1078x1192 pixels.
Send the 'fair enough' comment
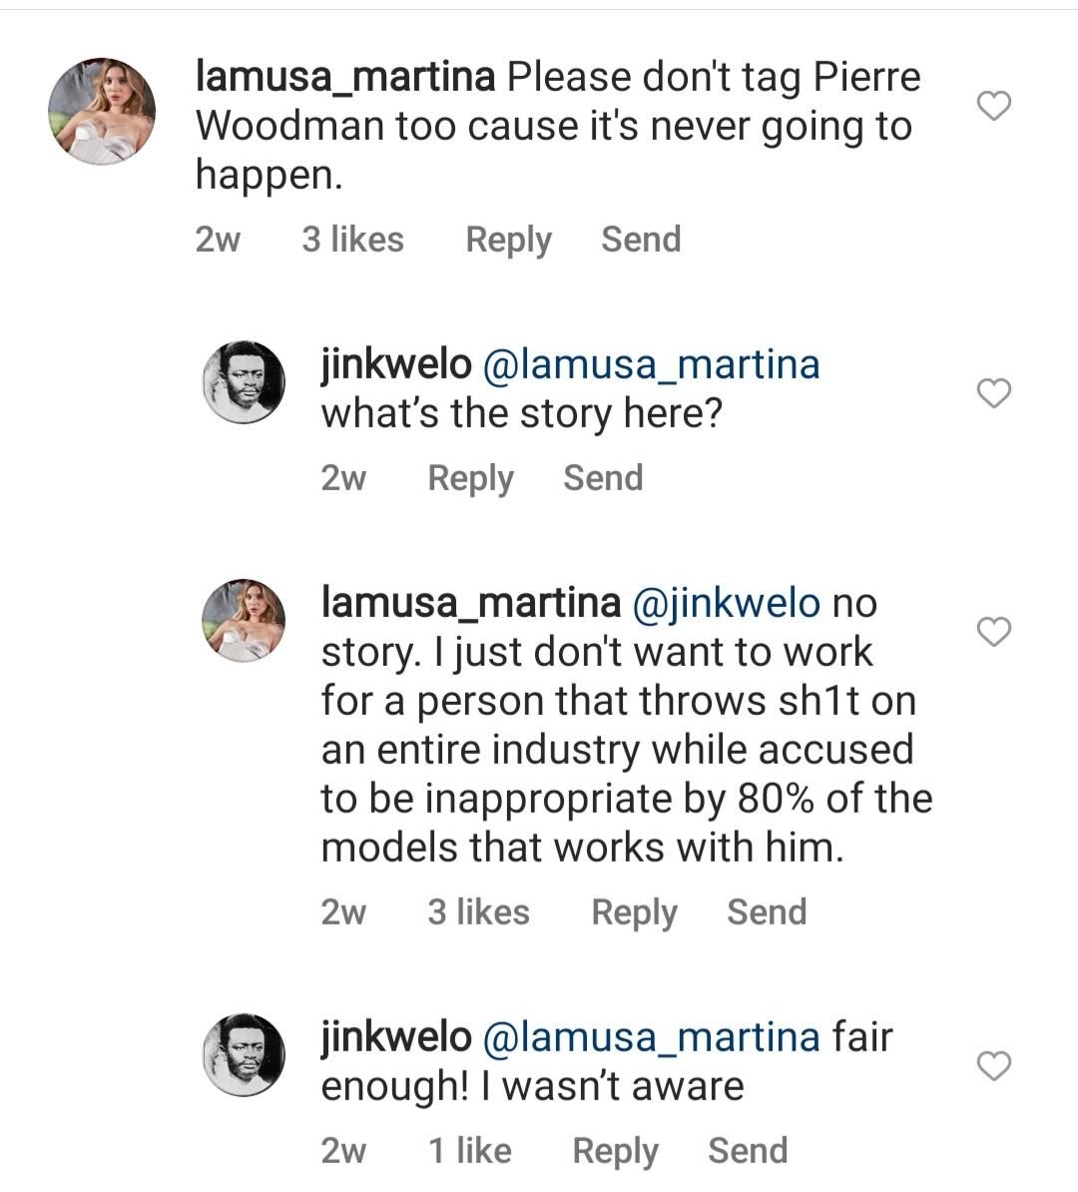pos(748,1151)
